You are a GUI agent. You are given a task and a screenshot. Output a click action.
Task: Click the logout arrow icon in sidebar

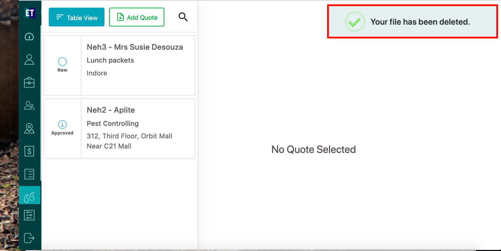(29, 238)
